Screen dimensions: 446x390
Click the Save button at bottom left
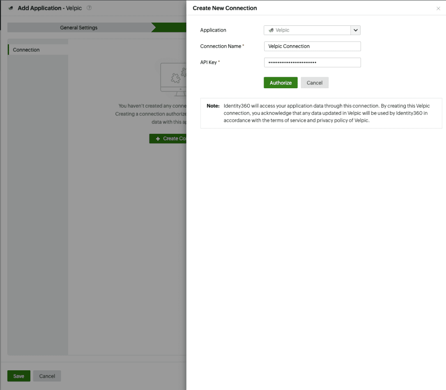(x=19, y=376)
